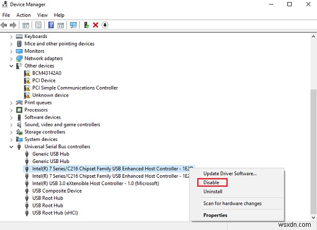This screenshot has width=317, height=230.
Task: Click the Back arrow toolbar icon
Action: tap(4, 25)
